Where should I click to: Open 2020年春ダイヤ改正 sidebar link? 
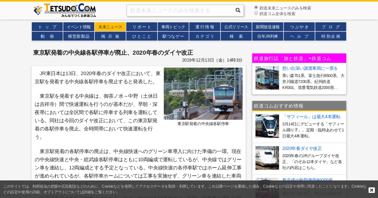(x=302, y=148)
